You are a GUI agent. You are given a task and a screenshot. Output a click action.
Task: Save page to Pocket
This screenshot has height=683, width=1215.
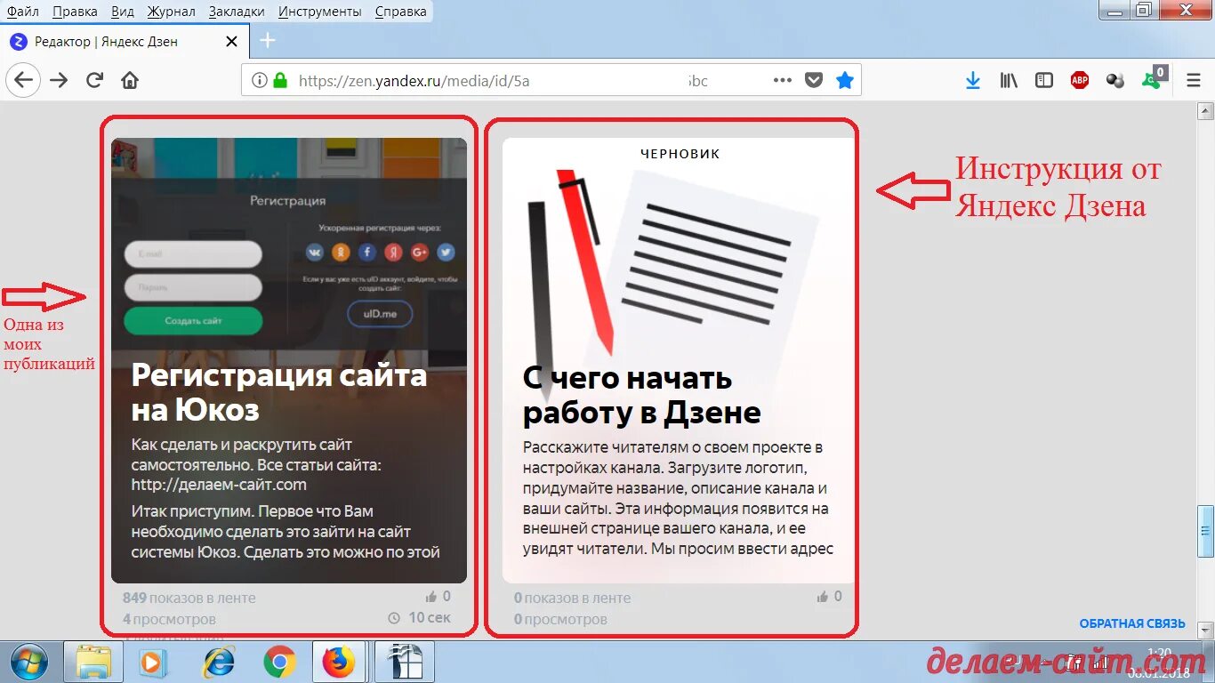coord(813,80)
